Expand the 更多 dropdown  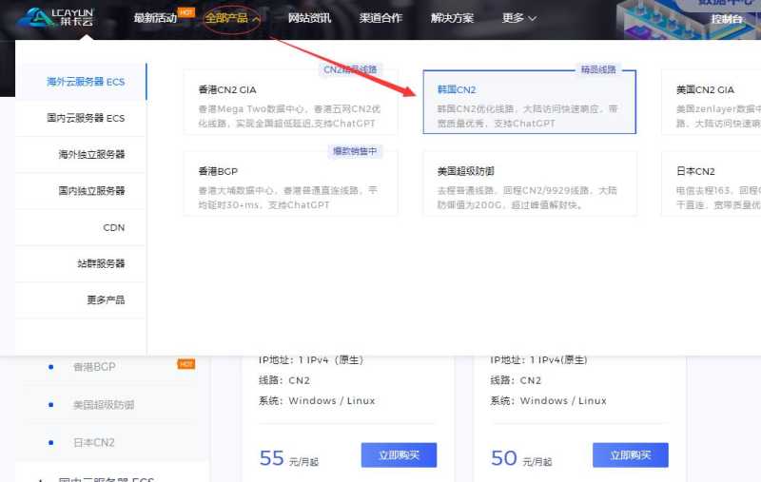coord(518,18)
